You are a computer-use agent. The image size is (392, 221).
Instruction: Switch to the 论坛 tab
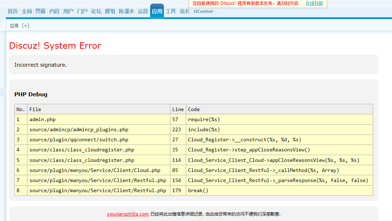tap(96, 11)
